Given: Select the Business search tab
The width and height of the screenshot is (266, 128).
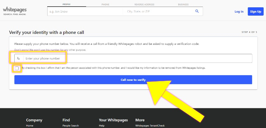Looking at the screenshot, I should [x=183, y=5].
